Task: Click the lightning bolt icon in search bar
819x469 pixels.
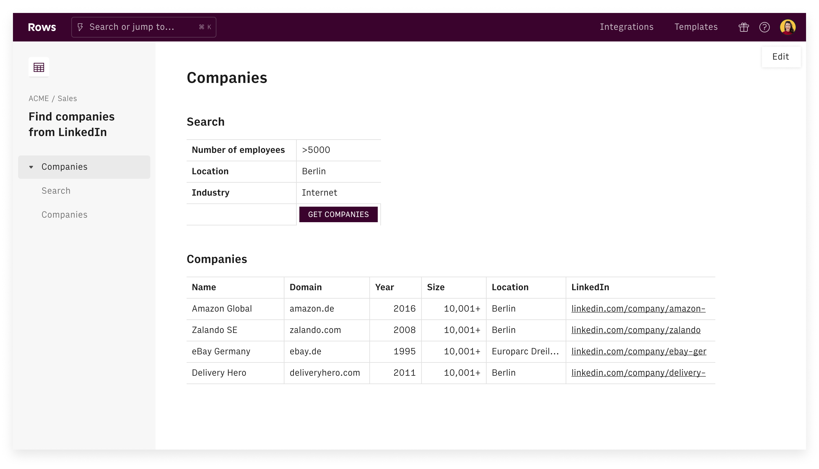Action: tap(80, 27)
